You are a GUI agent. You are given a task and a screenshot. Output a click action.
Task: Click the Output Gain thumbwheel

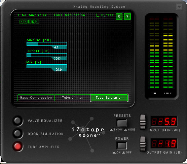(143, 144)
